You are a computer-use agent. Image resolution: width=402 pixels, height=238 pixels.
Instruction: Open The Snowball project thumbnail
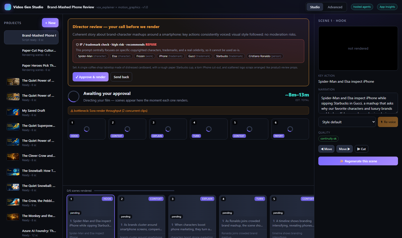click(13, 172)
